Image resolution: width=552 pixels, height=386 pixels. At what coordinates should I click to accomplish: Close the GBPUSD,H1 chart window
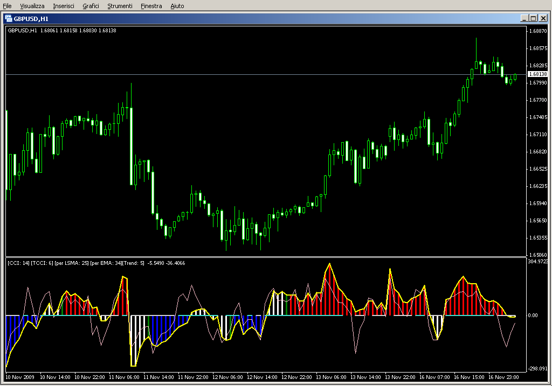pyautogui.click(x=543, y=18)
